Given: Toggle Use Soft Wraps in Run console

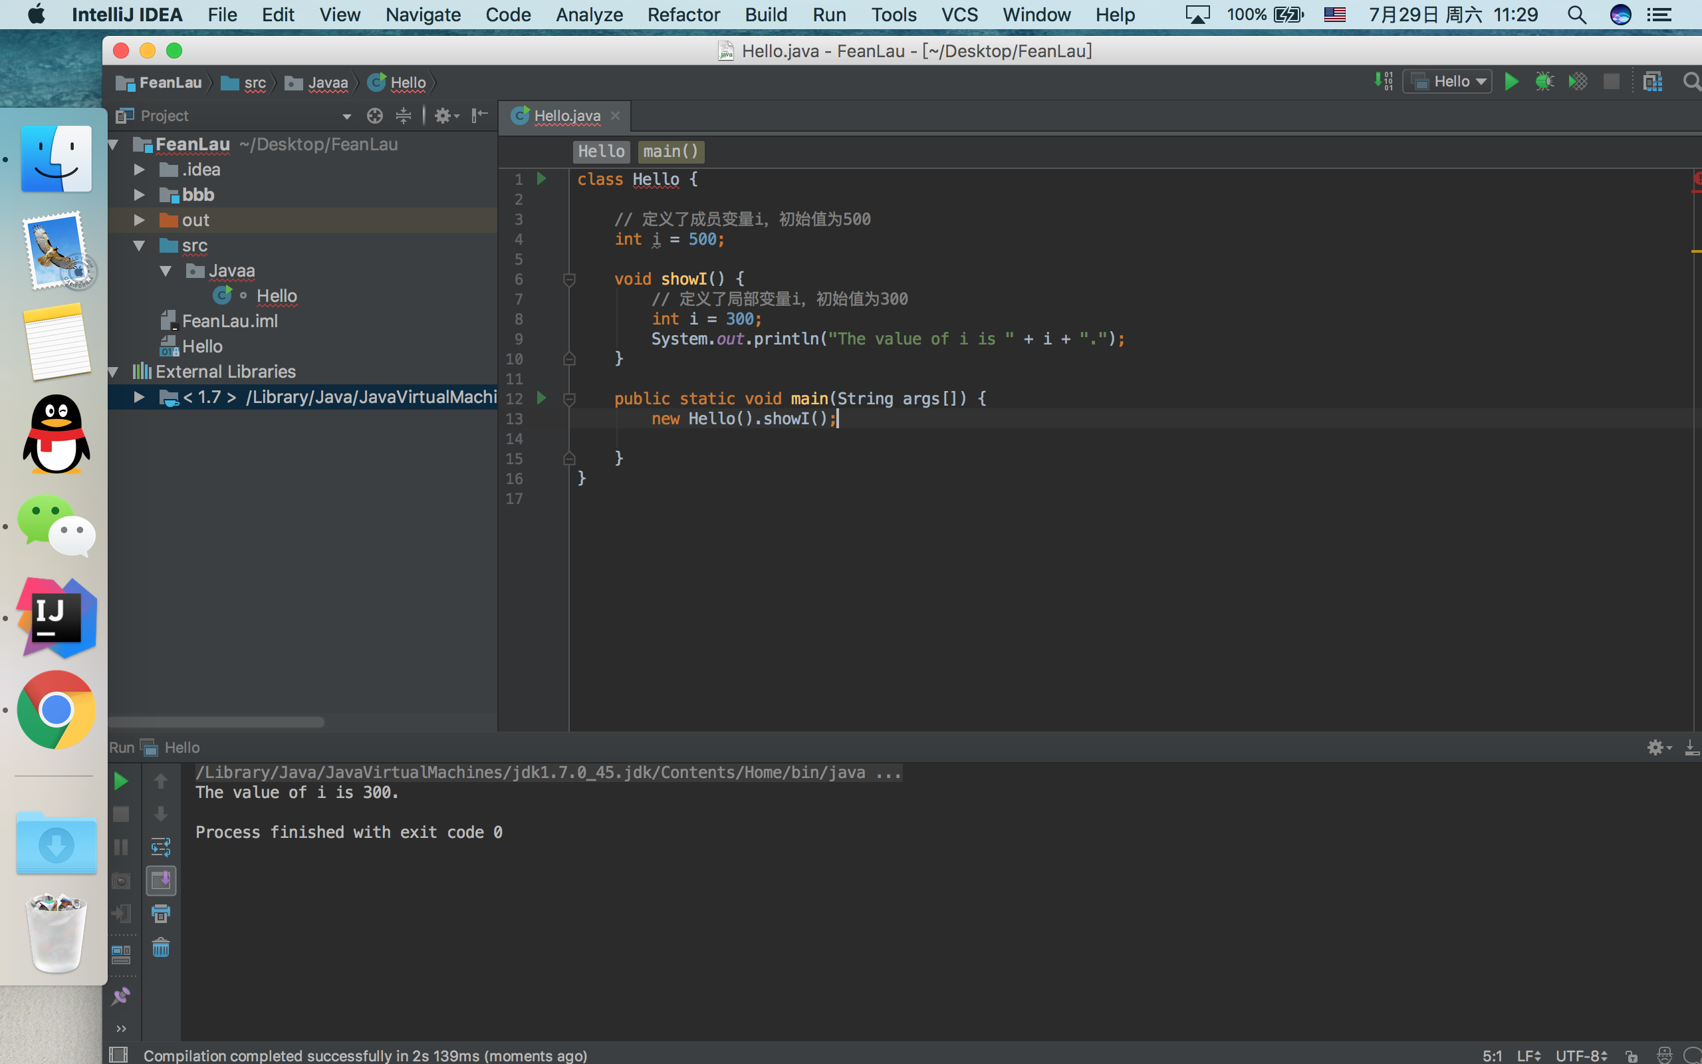Looking at the screenshot, I should click(161, 847).
